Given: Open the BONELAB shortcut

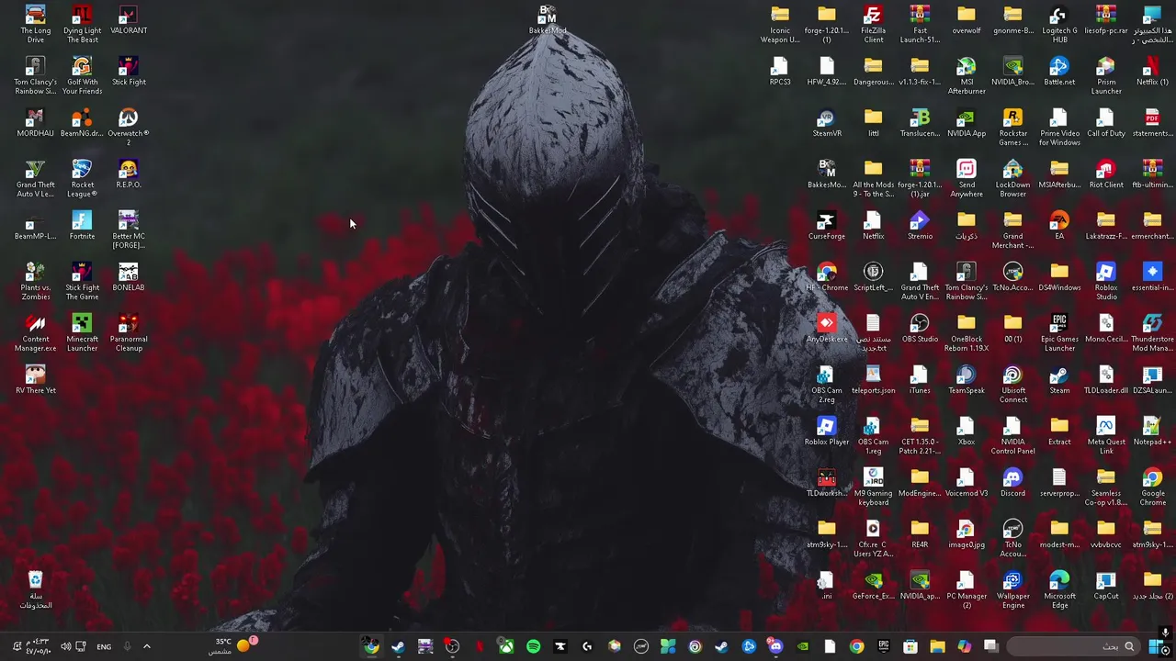Looking at the screenshot, I should 129,277.
